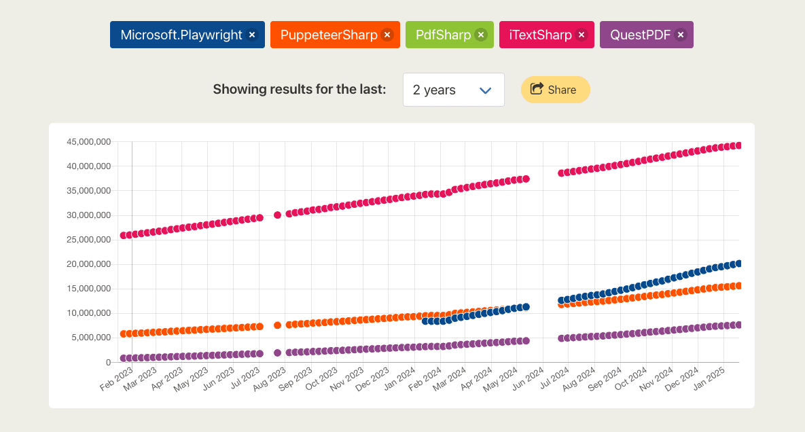This screenshot has width=805, height=432.
Task: Toggle the iTextSharp package pill
Action: [541, 34]
